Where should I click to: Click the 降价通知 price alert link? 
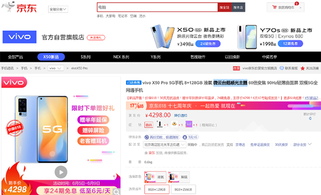coord(181,116)
